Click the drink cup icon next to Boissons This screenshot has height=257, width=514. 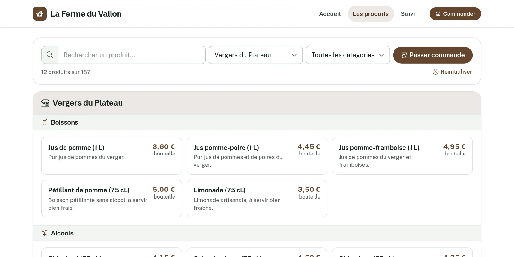[45, 122]
